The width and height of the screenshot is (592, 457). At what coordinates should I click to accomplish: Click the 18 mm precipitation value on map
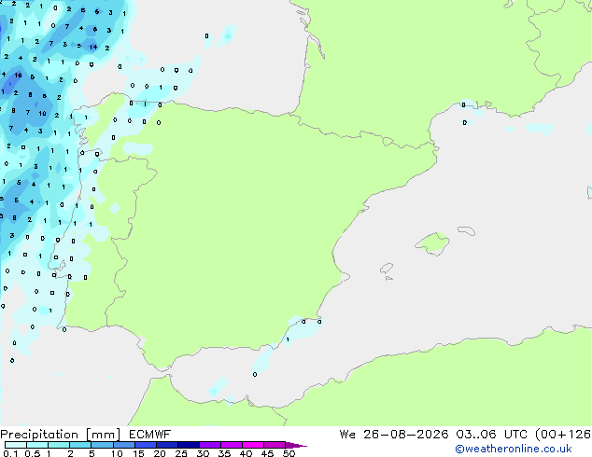click(x=18, y=76)
